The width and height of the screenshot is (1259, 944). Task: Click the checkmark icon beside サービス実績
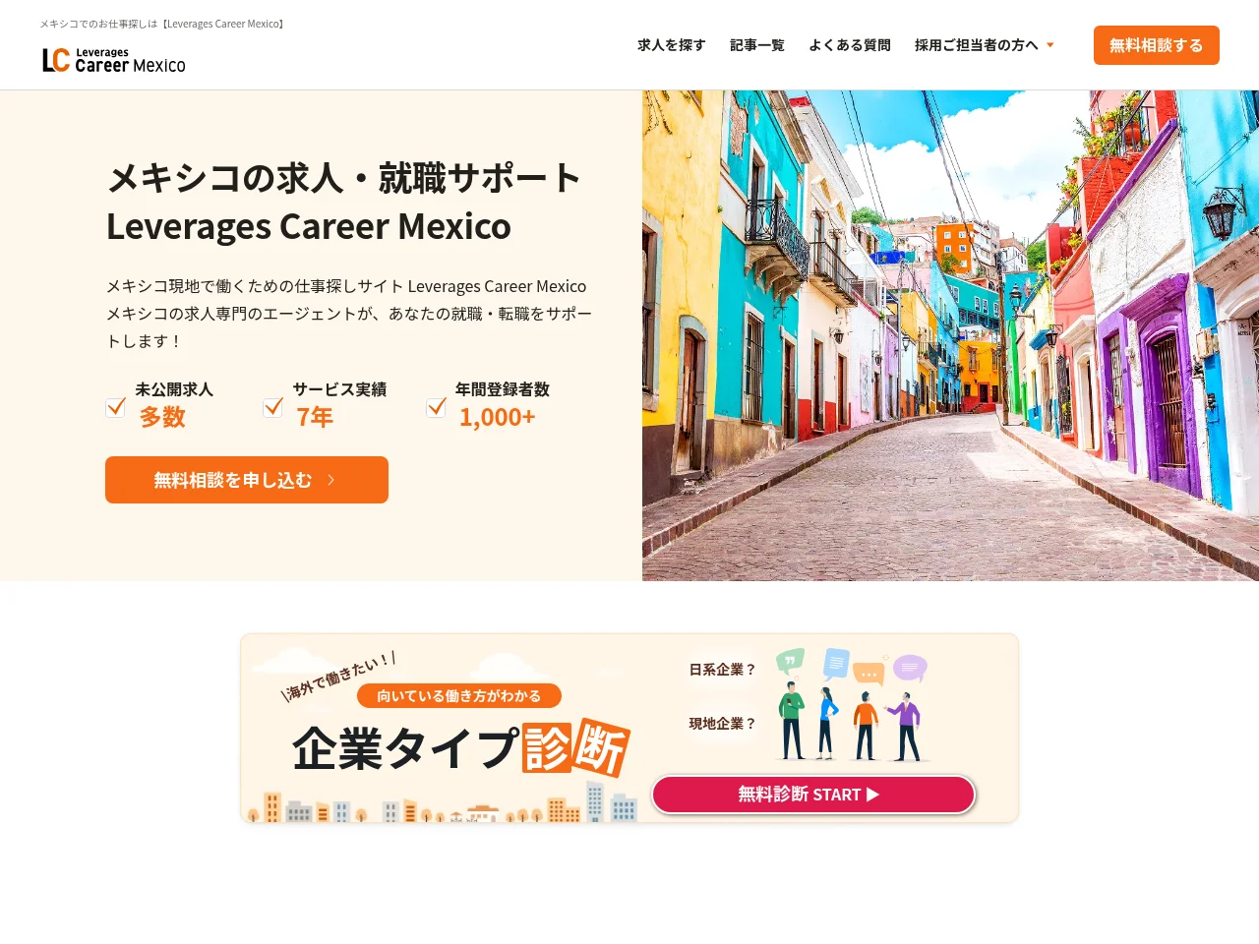273,407
